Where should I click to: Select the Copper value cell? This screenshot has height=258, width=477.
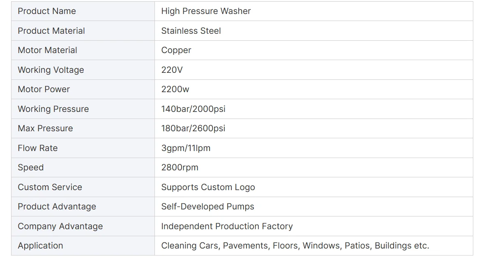click(x=313, y=50)
